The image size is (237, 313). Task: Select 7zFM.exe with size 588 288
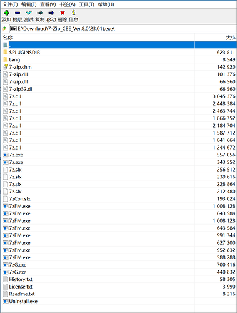coord(119,257)
